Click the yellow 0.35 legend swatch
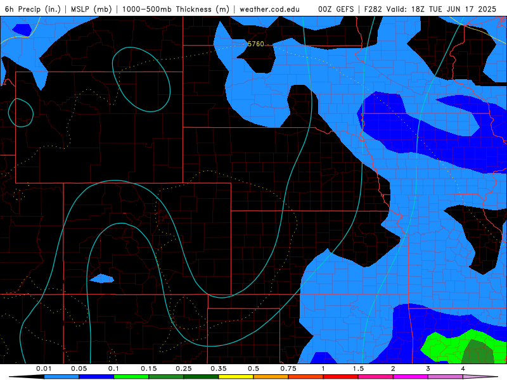The image size is (507, 380). (236, 377)
